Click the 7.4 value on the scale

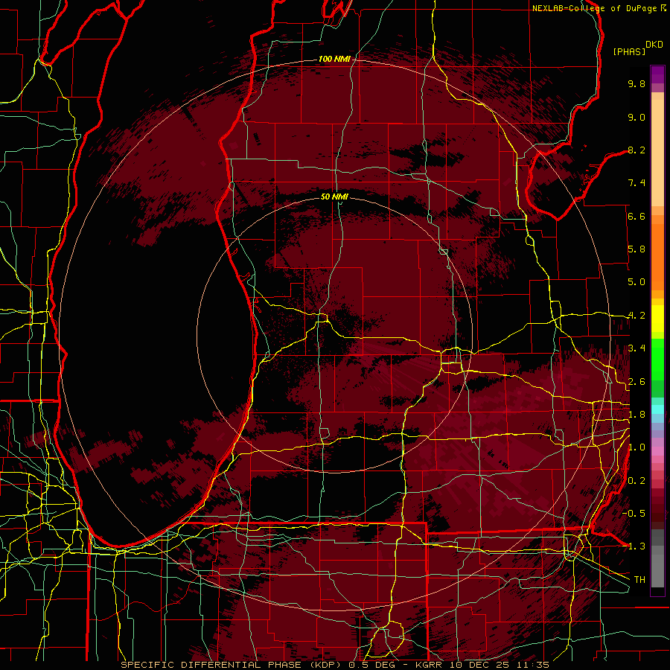(636, 183)
